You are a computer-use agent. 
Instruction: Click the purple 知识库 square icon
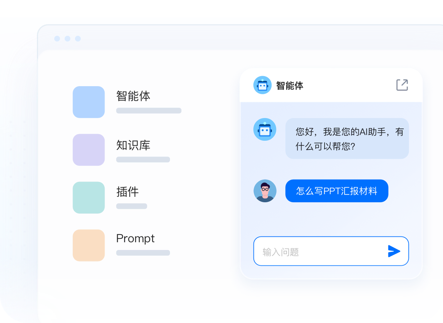coord(89,150)
